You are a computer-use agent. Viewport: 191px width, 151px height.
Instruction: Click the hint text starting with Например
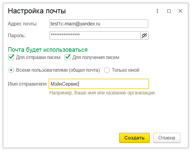click(102, 93)
